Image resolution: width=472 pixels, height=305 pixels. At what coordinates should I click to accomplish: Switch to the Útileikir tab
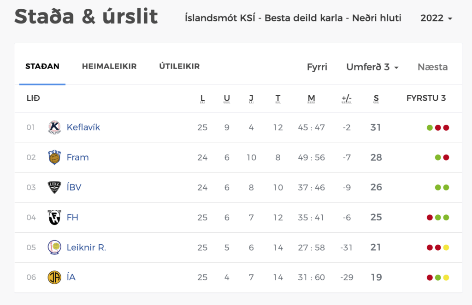179,66
